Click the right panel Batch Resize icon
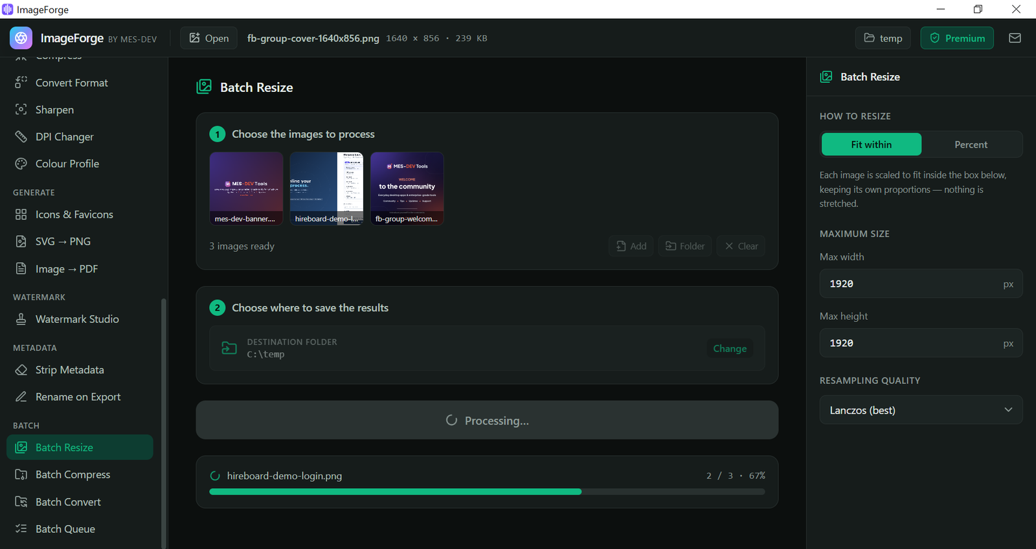Image resolution: width=1036 pixels, height=549 pixels. [x=826, y=77]
